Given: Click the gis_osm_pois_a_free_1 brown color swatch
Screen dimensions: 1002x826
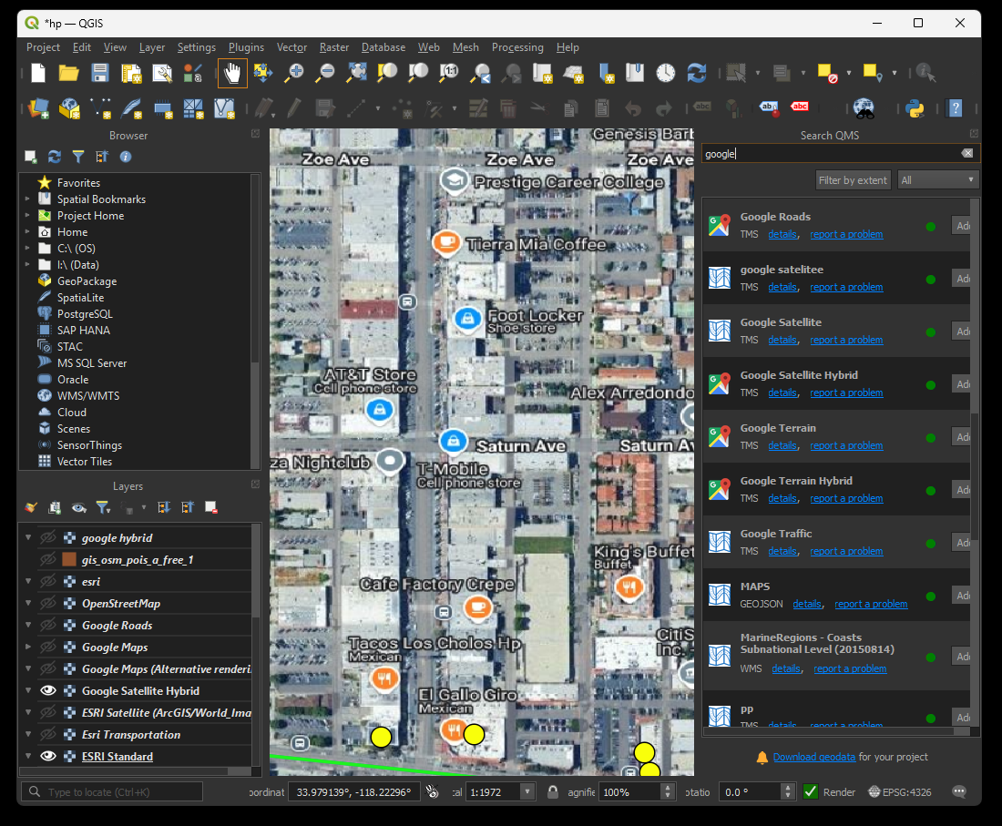Looking at the screenshot, I should tap(70, 560).
